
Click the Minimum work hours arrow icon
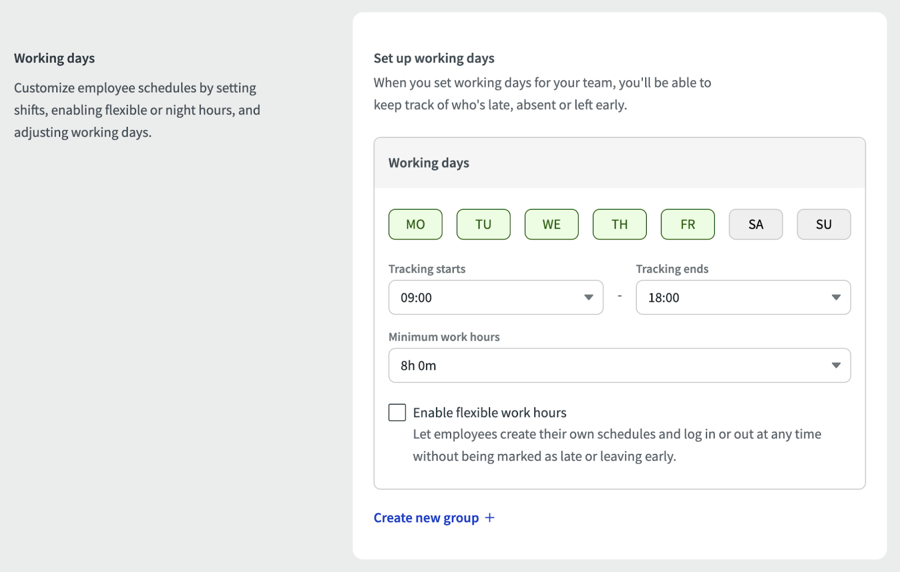tap(836, 365)
